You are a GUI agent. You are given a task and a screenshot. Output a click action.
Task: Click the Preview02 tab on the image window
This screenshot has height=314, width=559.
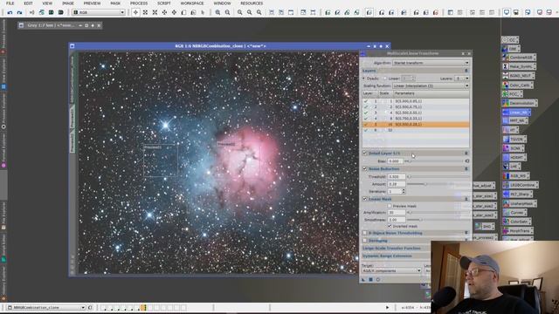pyautogui.click(x=72, y=142)
